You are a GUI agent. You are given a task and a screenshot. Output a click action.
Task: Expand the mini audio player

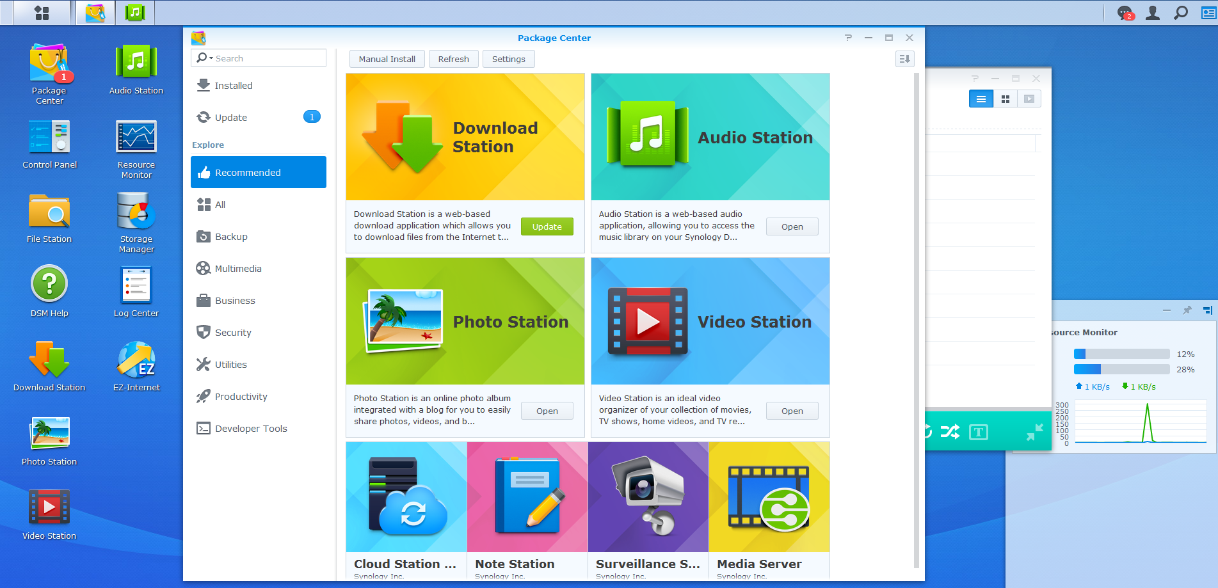tap(1034, 432)
